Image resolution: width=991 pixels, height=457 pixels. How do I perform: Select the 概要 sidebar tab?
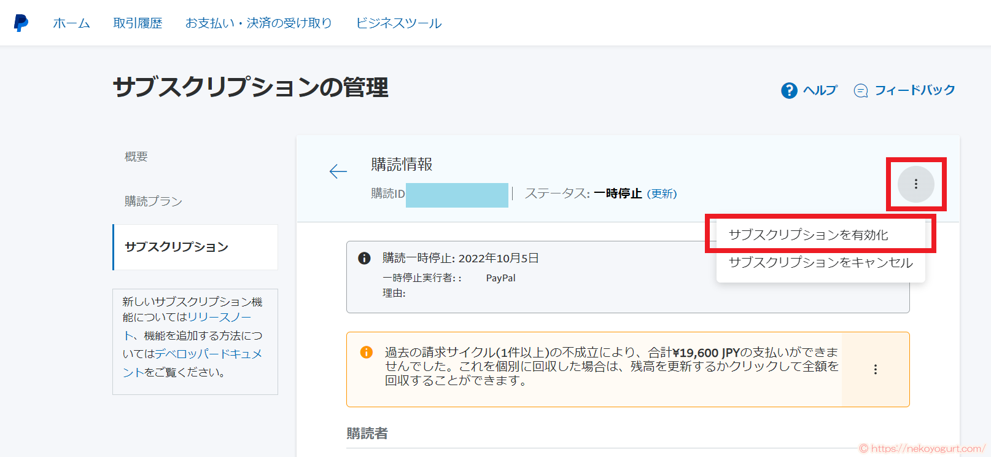(136, 157)
